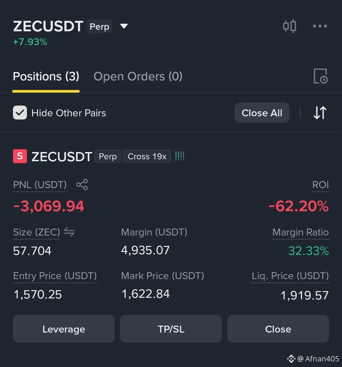
Task: Click the sort positions arrows icon
Action: [320, 113]
